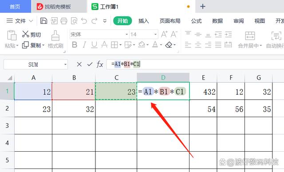Toggle underline formatting
The image size is (284, 172).
(x=94, y=45)
